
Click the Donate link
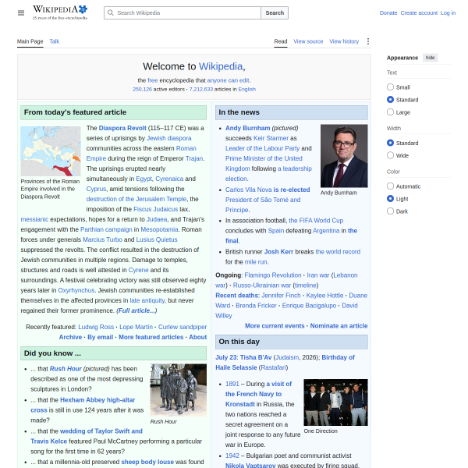(x=388, y=12)
